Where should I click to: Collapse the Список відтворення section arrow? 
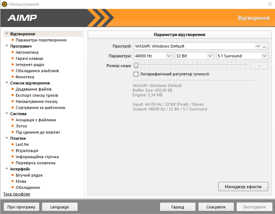click(x=7, y=83)
